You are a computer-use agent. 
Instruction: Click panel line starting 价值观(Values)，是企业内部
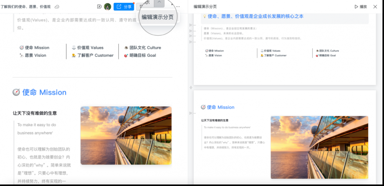click(x=253, y=38)
